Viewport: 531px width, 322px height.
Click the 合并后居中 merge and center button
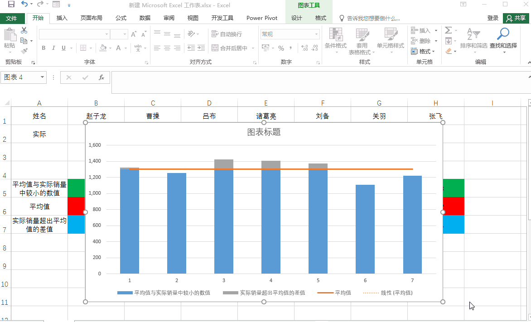tap(230, 48)
